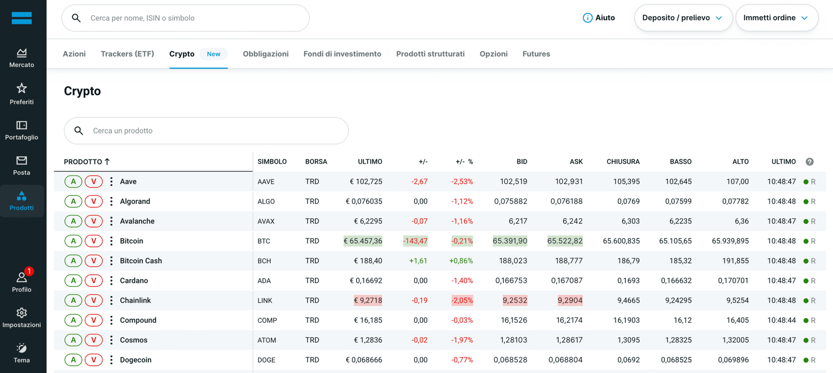Click Chainlink change -2,05%
Image resolution: width=833 pixels, height=373 pixels.
pyautogui.click(x=462, y=300)
